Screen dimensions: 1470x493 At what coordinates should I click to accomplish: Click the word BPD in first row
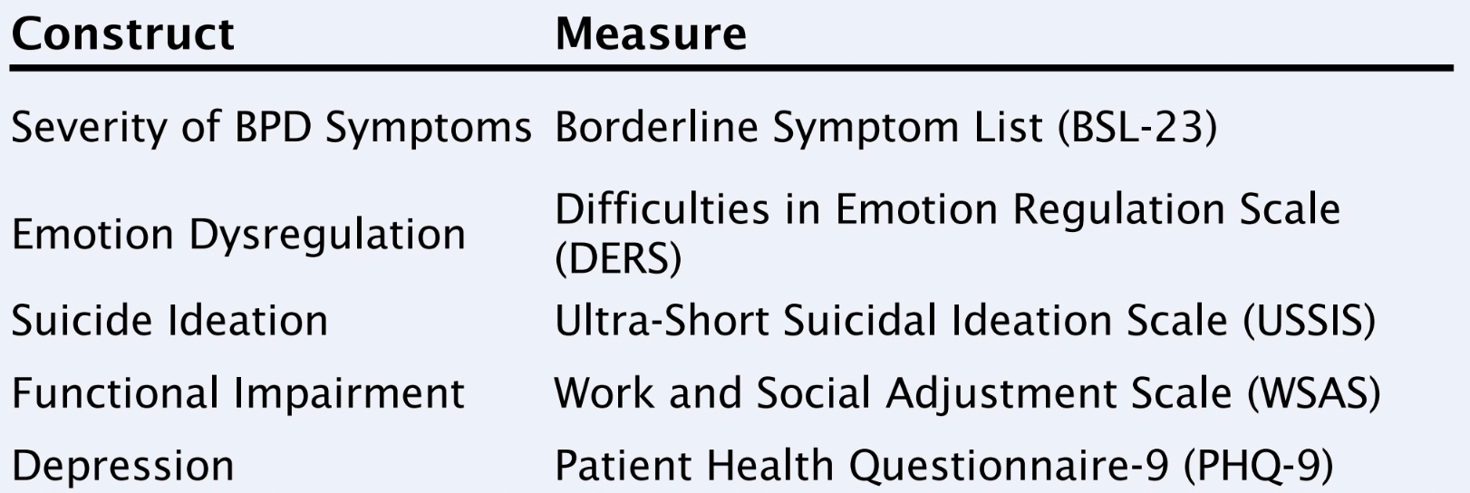click(x=273, y=128)
